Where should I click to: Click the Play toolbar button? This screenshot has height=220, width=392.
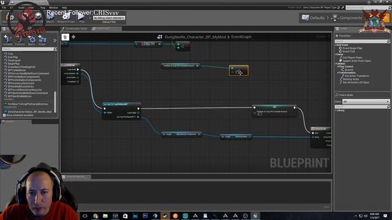[x=81, y=18]
